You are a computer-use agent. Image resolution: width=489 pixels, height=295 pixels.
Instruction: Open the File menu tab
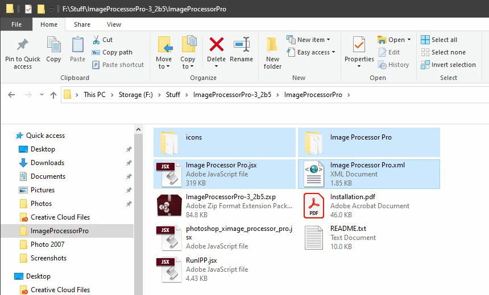16,24
